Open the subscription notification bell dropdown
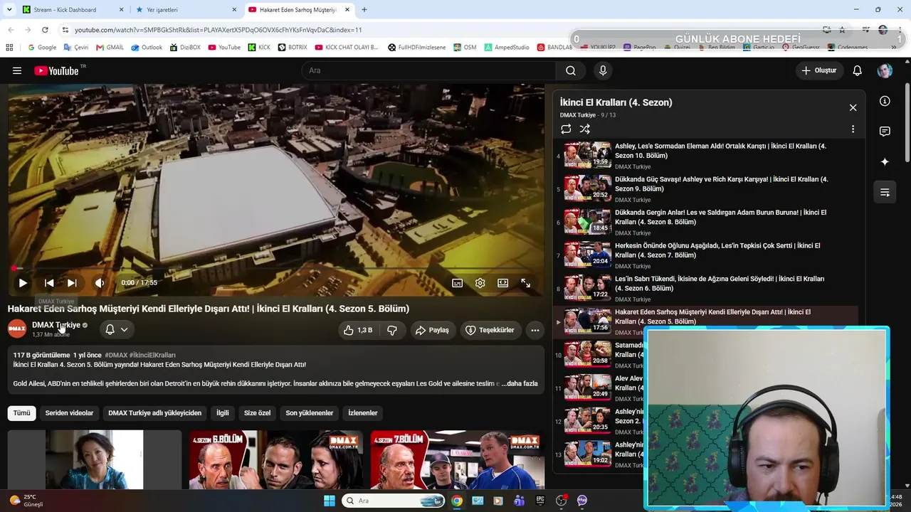 [x=117, y=329]
